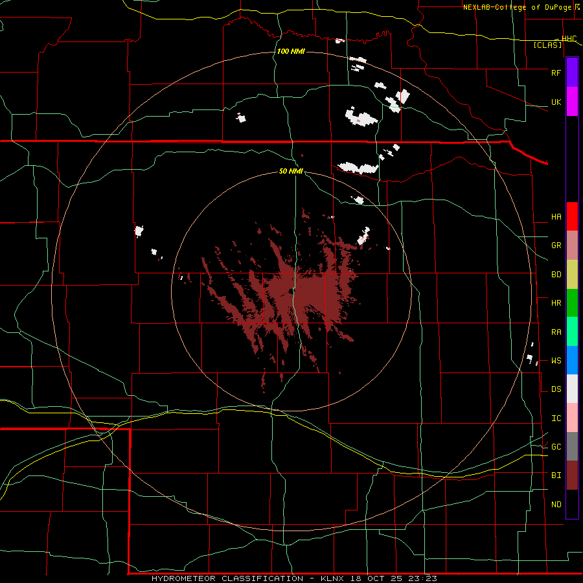Click the '50 NMI' range ring label
This screenshot has height=583, width=583.
pyautogui.click(x=291, y=171)
